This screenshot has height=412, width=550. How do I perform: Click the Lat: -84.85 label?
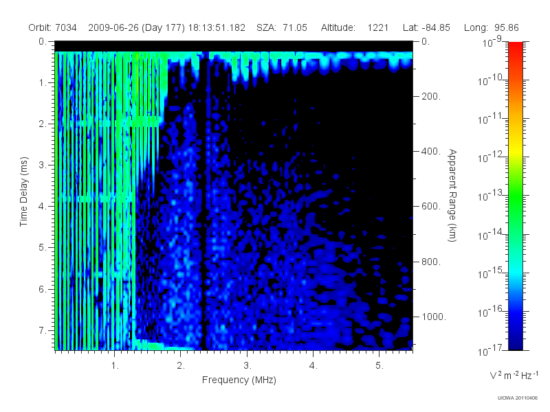click(x=426, y=27)
